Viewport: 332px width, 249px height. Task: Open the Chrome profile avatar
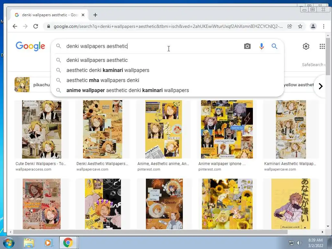(x=313, y=26)
